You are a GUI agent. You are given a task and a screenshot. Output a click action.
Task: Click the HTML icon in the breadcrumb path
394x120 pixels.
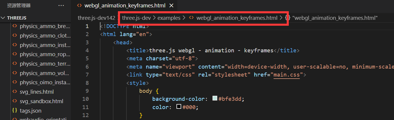[192, 18]
